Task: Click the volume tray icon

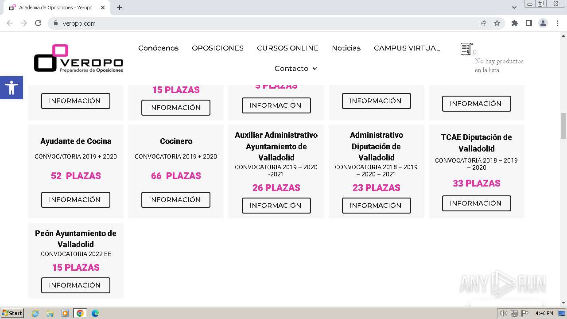Action: pyautogui.click(x=504, y=313)
